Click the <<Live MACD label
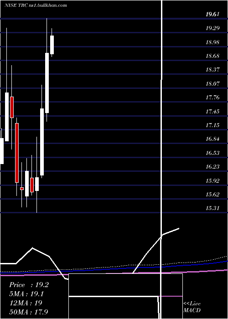Image resolution: width=228 pixels, height=319 pixels. point(192,307)
